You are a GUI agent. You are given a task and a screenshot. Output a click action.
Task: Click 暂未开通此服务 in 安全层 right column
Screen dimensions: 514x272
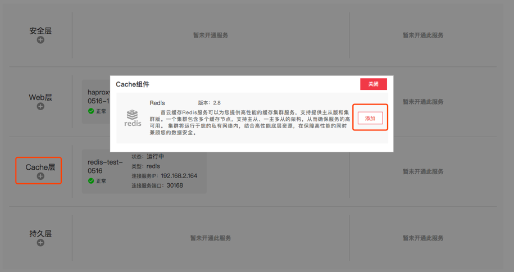pyautogui.click(x=423, y=35)
